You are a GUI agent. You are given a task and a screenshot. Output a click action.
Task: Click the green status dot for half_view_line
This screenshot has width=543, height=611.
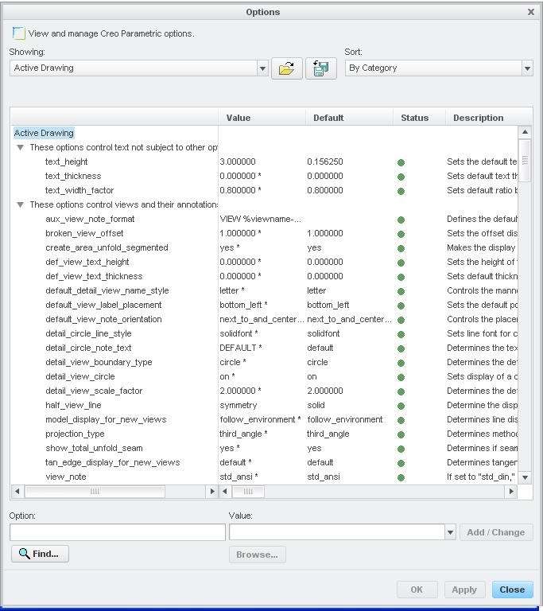401,406
